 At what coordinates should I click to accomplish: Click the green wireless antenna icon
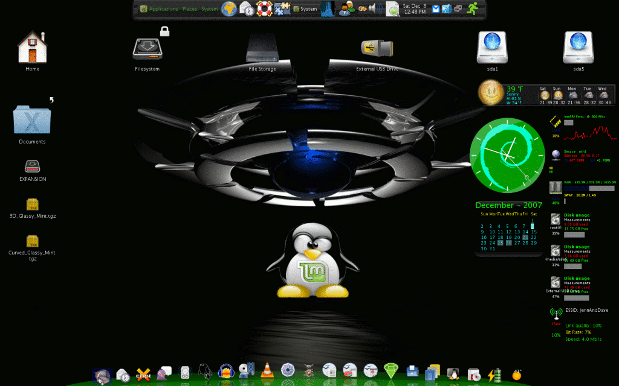[556, 314]
